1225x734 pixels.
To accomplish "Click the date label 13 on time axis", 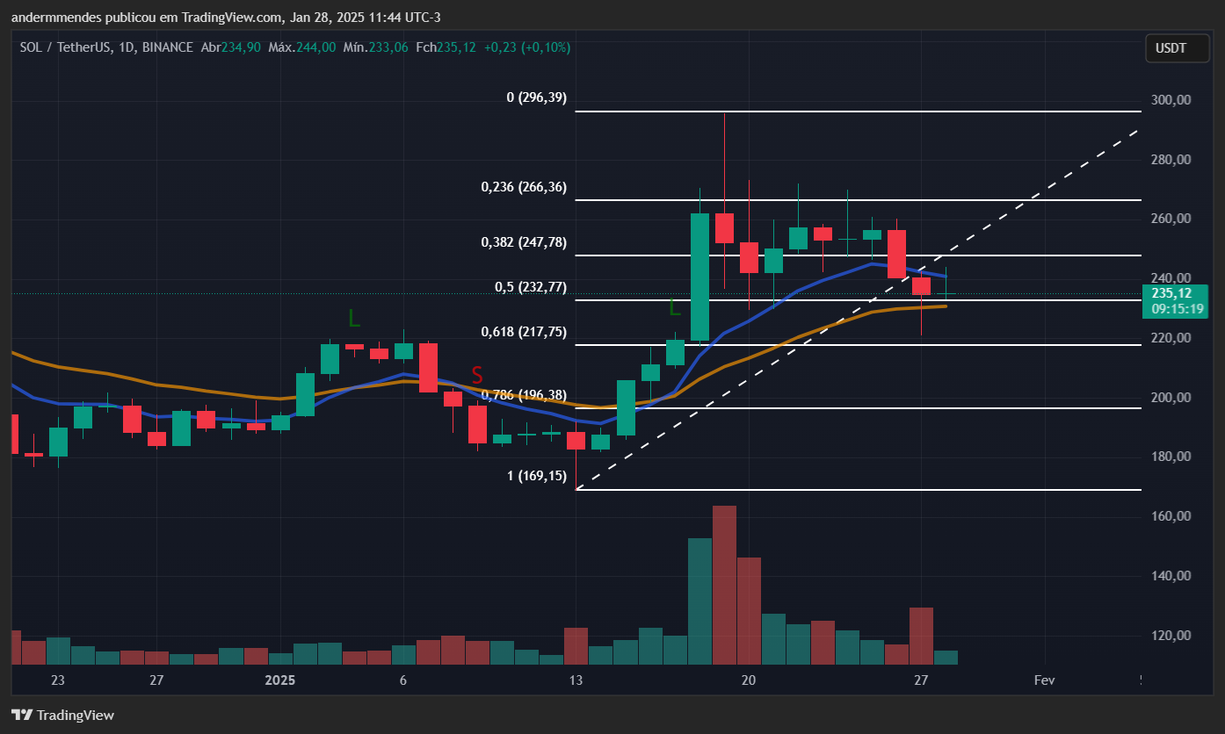I will 576,680.
